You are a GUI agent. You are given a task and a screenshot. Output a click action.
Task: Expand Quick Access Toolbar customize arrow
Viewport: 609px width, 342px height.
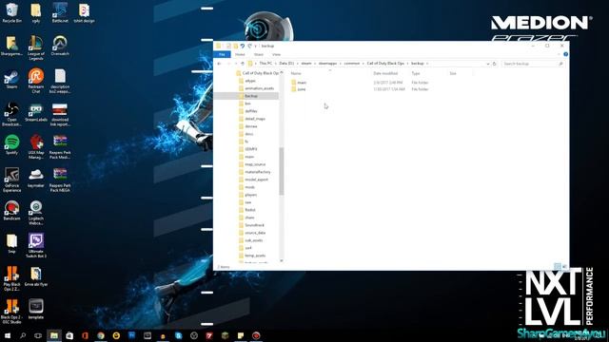click(x=255, y=46)
